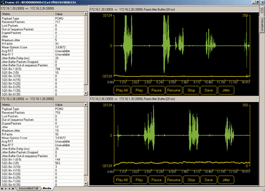
Task: Open the vertical Waveform side tab
Action: tap(262, 25)
